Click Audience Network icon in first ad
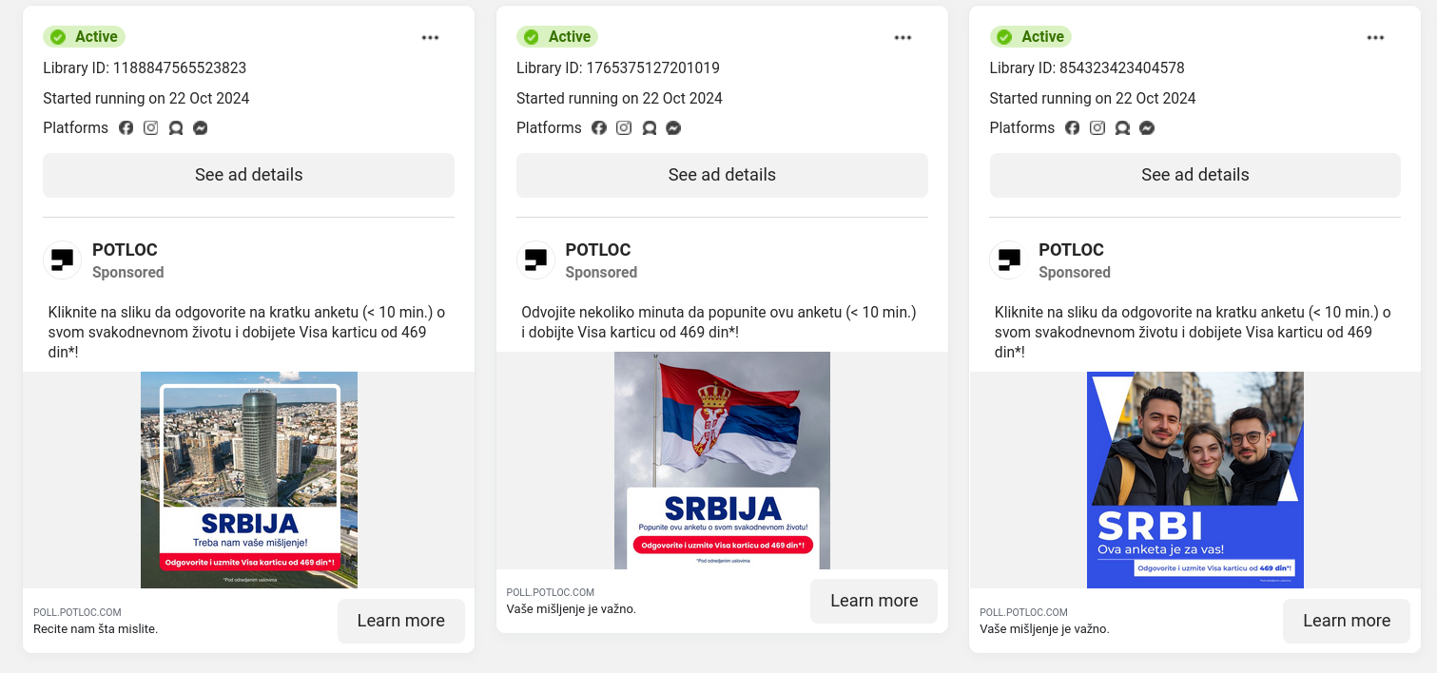This screenshot has height=673, width=1437. pyautogui.click(x=175, y=127)
